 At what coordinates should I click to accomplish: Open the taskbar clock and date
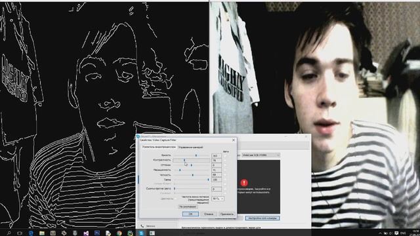click(415, 233)
